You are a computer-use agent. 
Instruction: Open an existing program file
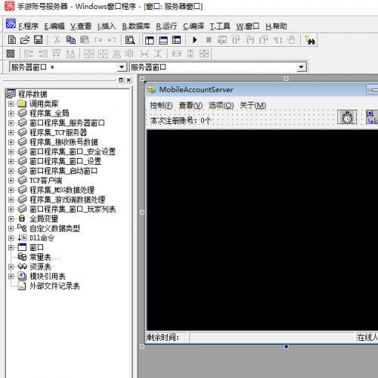[25, 40]
